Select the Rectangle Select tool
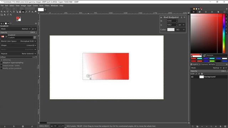228x128 pixels. (5, 12)
